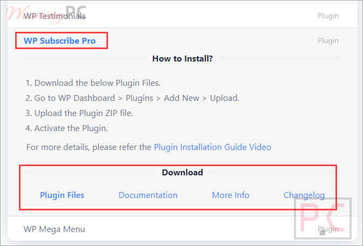
Task: Select the Download section heading
Action: click(183, 173)
